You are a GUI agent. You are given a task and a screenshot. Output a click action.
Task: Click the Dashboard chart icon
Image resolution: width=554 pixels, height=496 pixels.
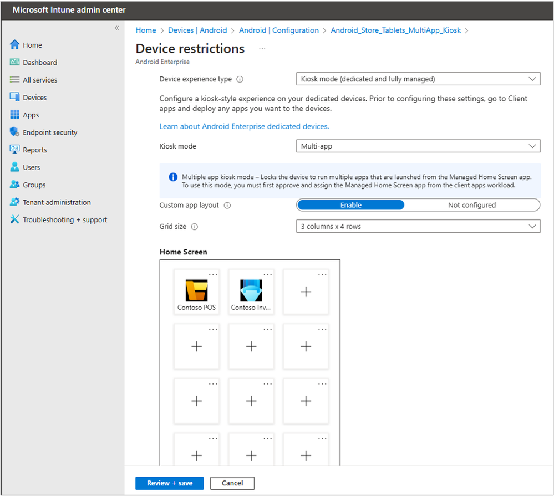pos(14,62)
